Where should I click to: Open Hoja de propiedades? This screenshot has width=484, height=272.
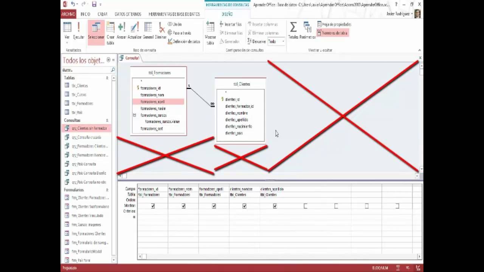point(334,25)
